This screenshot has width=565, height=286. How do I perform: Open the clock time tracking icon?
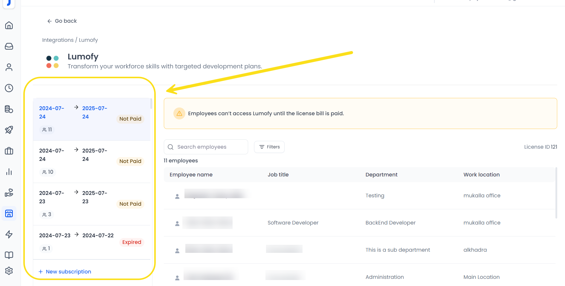coord(9,88)
